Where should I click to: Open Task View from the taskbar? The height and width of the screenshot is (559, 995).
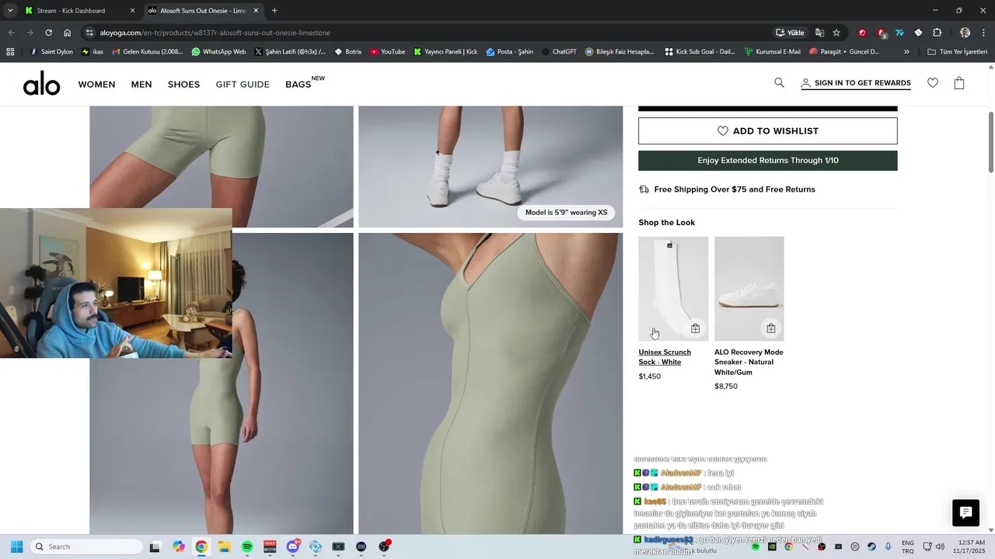coord(155,547)
